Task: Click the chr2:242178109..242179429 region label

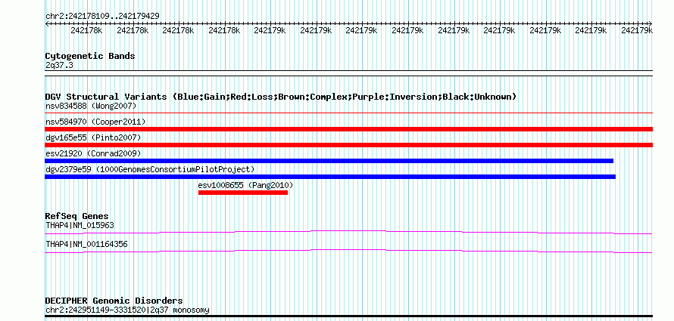Action: (102, 16)
